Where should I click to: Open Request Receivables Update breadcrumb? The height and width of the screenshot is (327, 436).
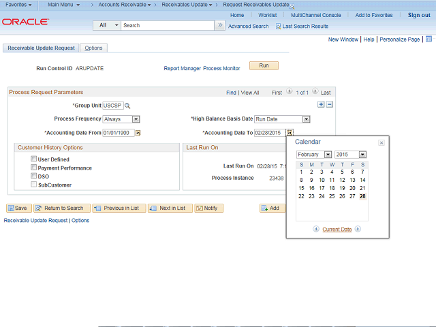pos(256,5)
